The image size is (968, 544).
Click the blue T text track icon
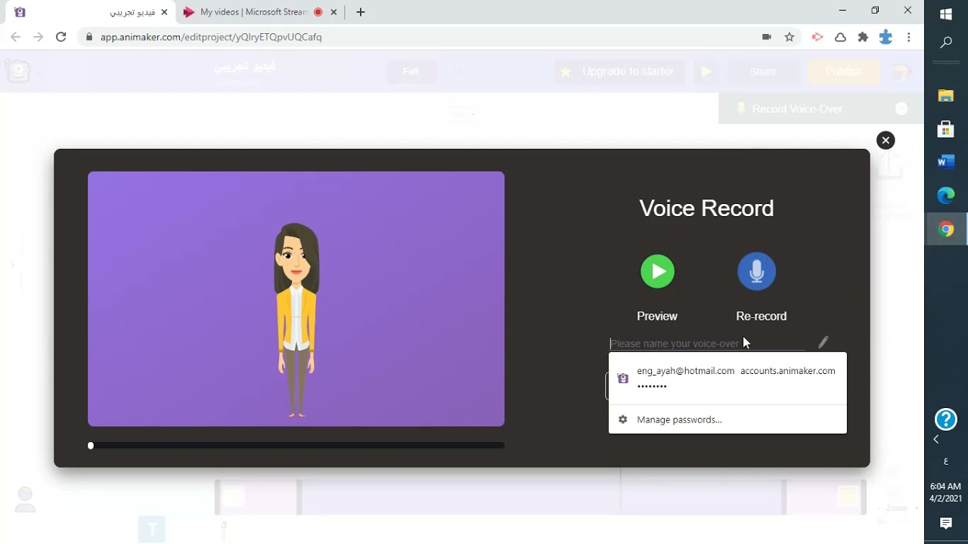click(x=152, y=529)
